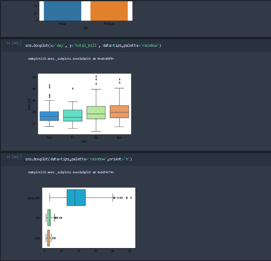This screenshot has height=261, width=271.
Task: Click the topmost Sat outlier point
Action: pyautogui.click(x=96, y=76)
